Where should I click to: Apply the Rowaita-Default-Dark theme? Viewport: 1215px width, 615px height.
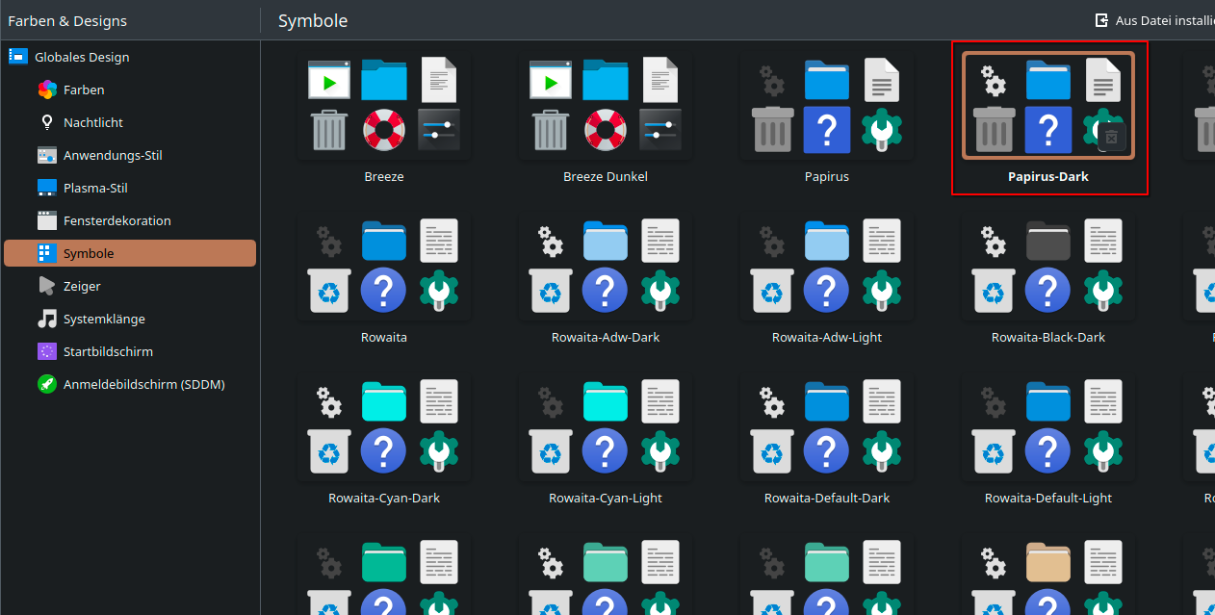(x=827, y=426)
